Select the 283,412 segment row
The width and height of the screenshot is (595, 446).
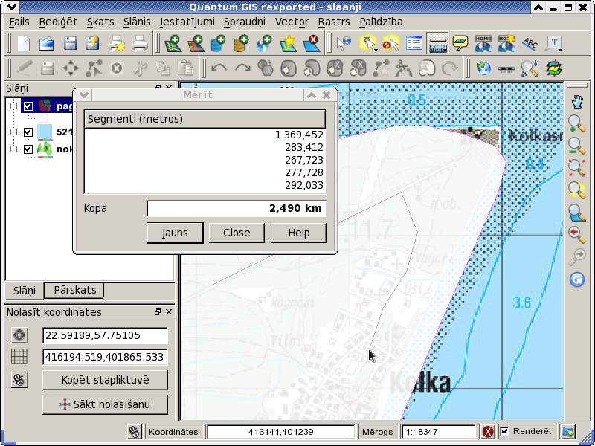coord(205,147)
